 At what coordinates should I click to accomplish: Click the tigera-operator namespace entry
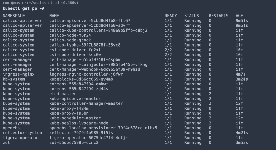(x=21, y=138)
